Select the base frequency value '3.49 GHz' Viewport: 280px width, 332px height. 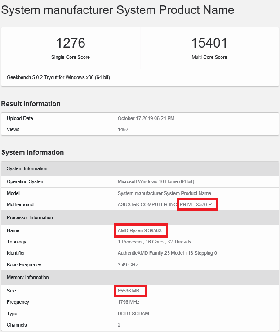tap(128, 265)
